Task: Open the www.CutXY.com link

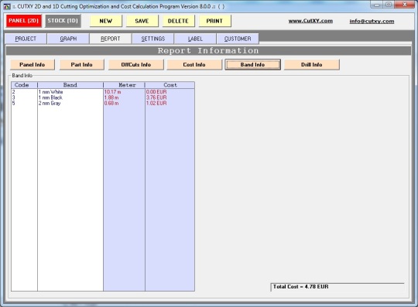Action: [310, 21]
